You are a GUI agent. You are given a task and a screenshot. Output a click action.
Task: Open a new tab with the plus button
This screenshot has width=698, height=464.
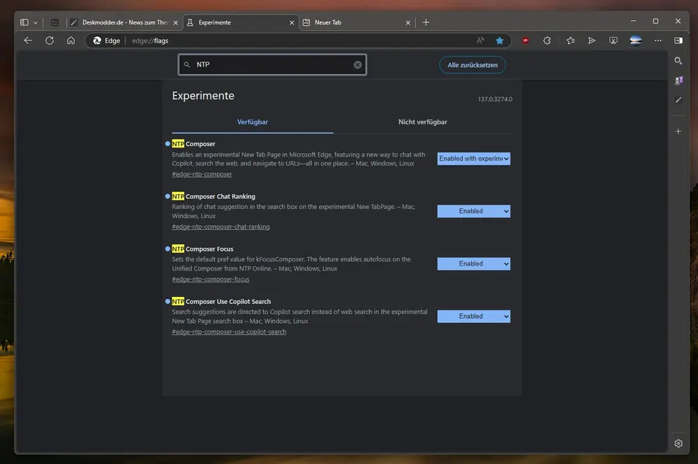click(x=426, y=22)
